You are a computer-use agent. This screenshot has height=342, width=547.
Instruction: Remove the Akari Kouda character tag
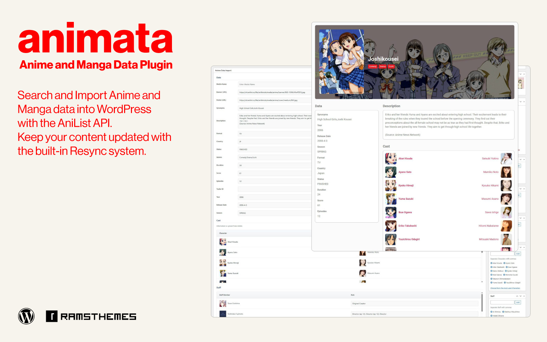point(491,263)
